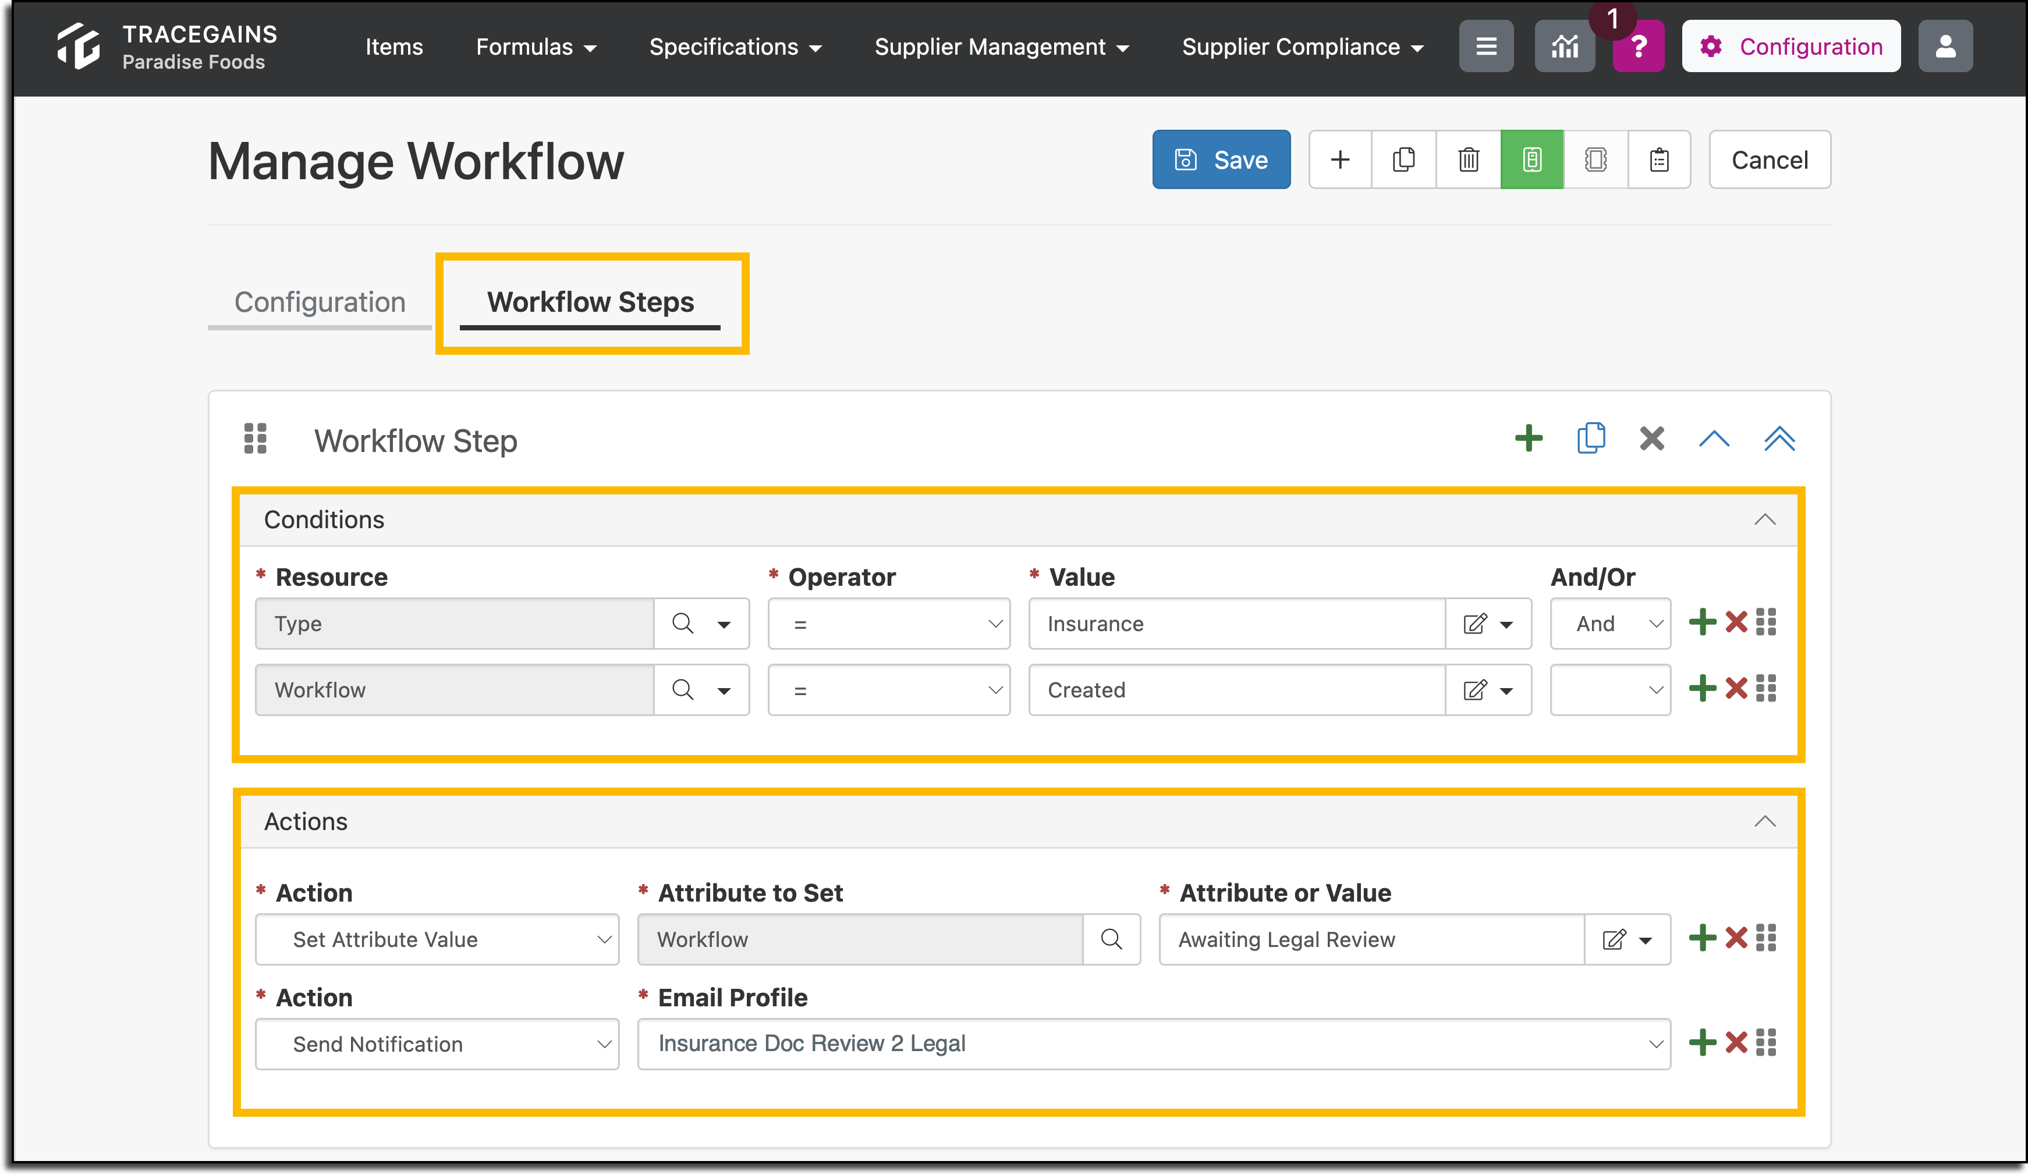
Task: Collapse the Conditions section
Action: (1764, 519)
